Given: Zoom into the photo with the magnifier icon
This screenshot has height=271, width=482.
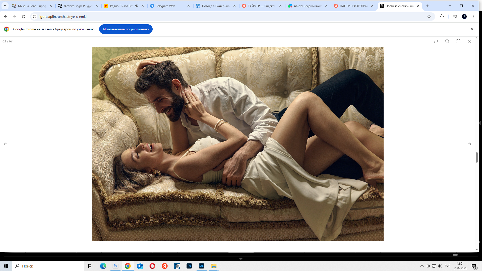Looking at the screenshot, I should 447,41.
